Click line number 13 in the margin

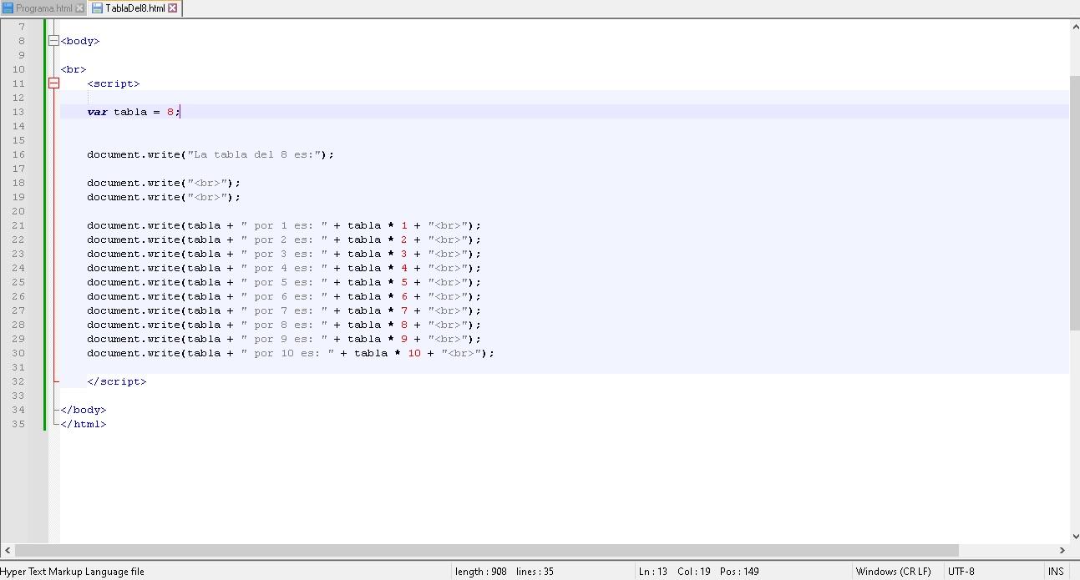18,112
